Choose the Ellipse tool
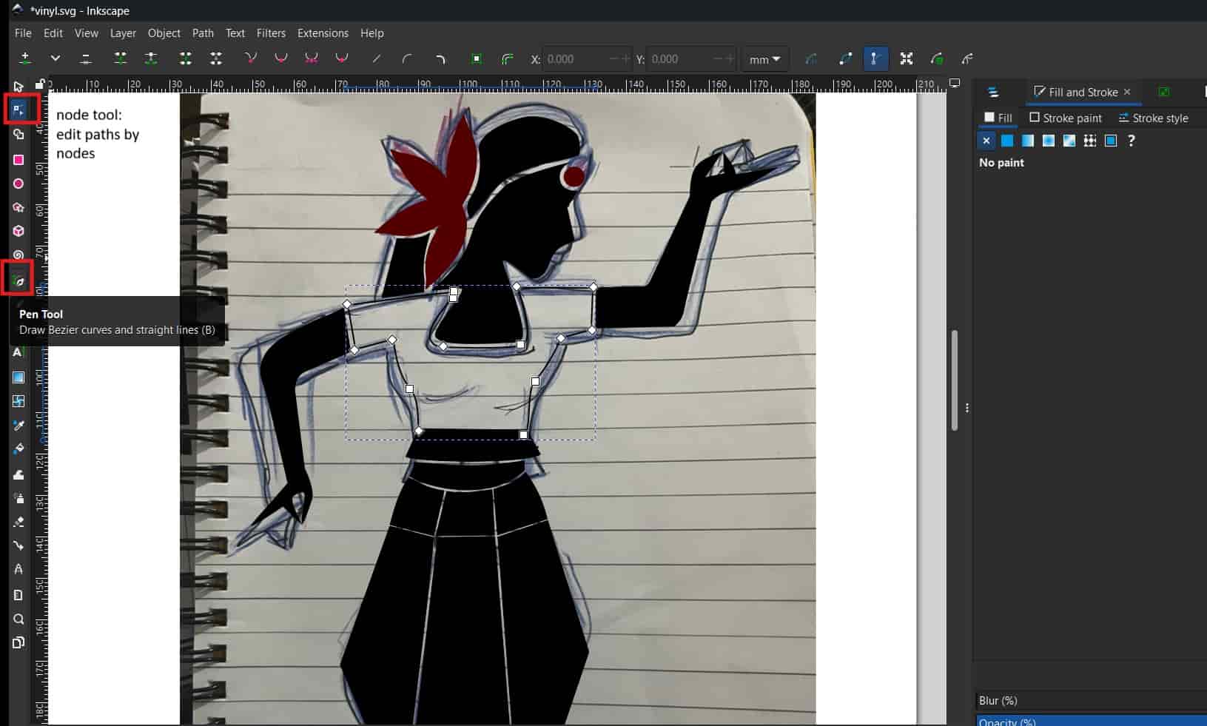The width and height of the screenshot is (1207, 726). 19,184
